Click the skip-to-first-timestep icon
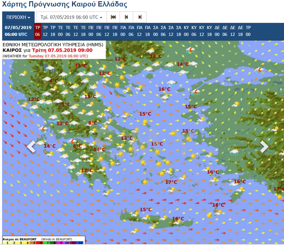The width and height of the screenshot is (284, 245). pos(113,17)
